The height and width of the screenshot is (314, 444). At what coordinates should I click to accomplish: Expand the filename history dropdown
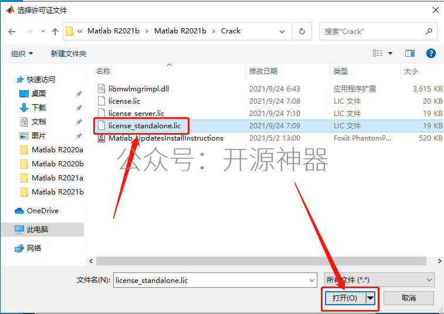[312, 281]
